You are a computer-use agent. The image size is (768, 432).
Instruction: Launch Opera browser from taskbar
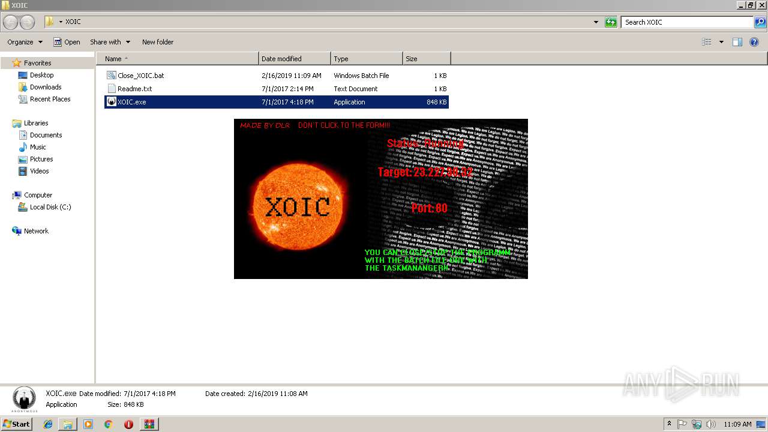pyautogui.click(x=128, y=424)
